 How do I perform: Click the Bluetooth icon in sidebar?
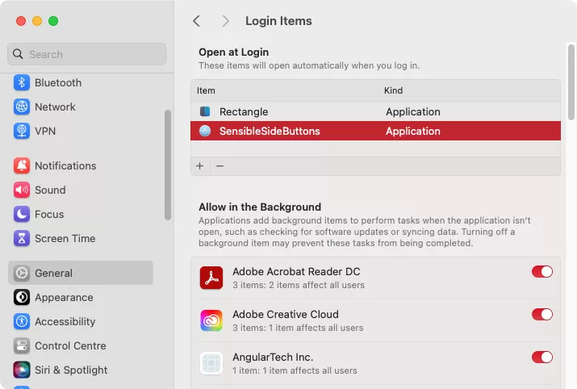click(22, 83)
